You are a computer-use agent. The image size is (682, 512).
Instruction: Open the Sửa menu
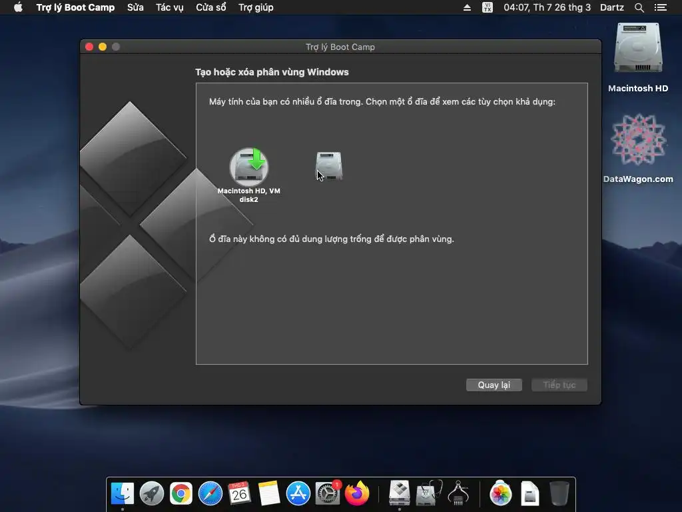click(x=135, y=7)
